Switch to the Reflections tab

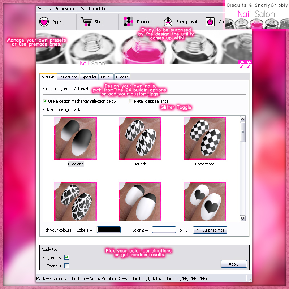pos(68,77)
